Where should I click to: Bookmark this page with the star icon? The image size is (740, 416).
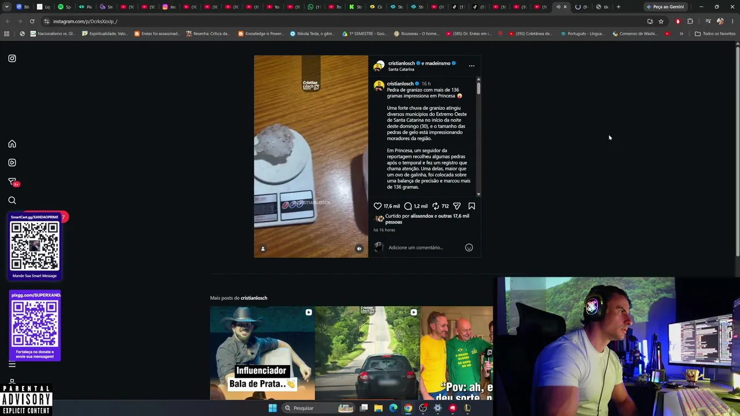pyautogui.click(x=661, y=21)
